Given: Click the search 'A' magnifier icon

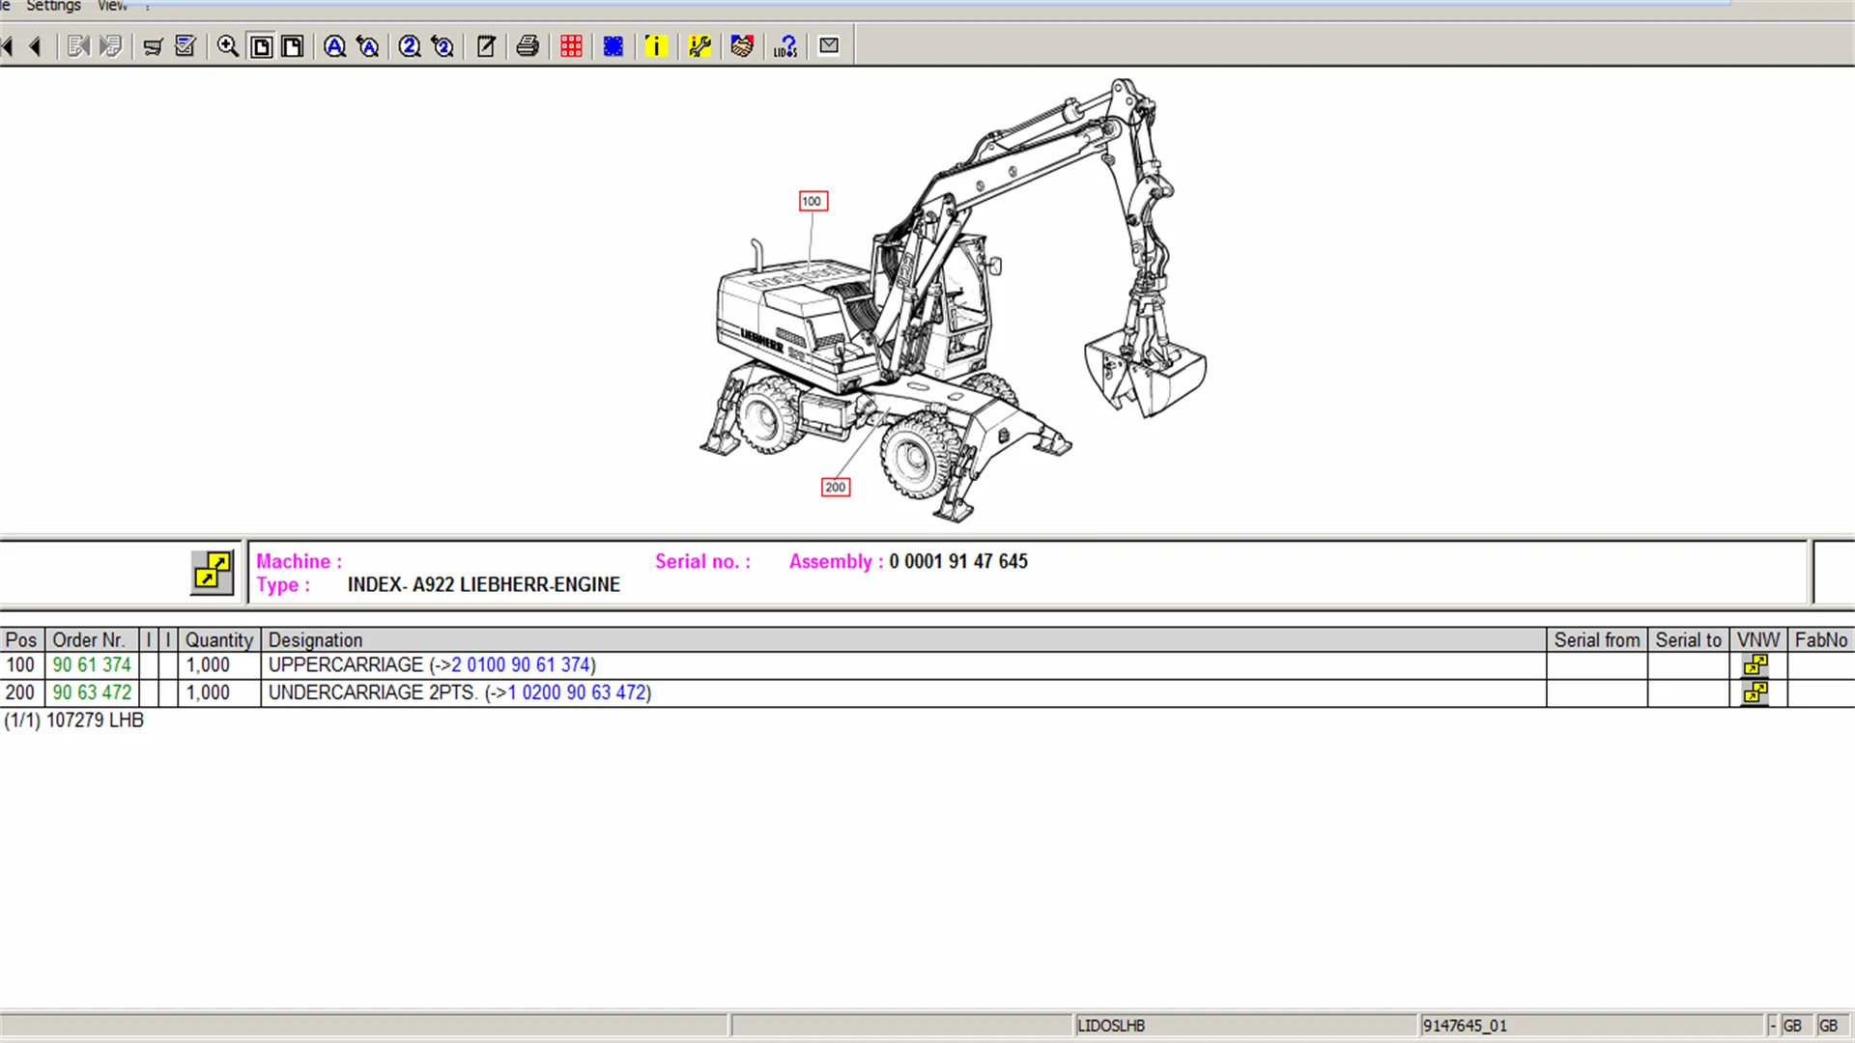Looking at the screenshot, I should click(334, 46).
